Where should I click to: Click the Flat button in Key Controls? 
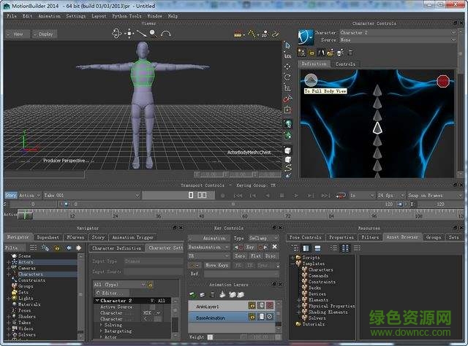pos(256,256)
